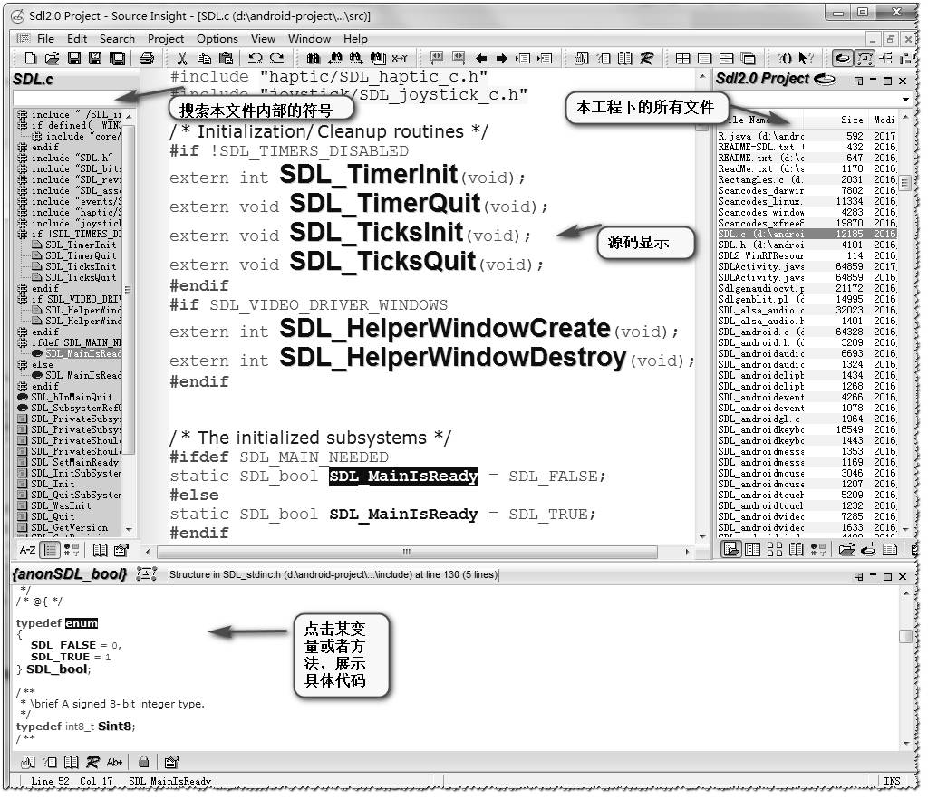Open the Project menu

click(166, 38)
